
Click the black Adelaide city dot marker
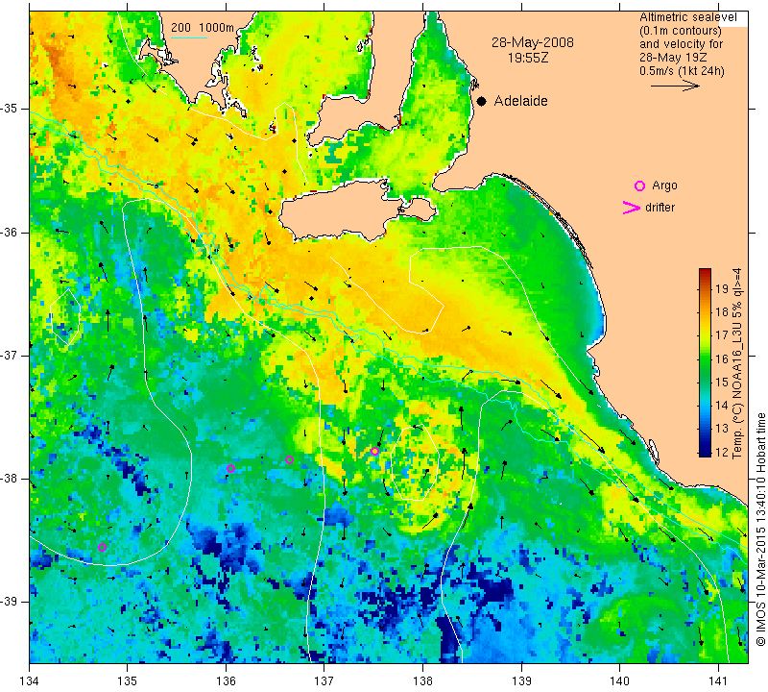click(x=482, y=101)
